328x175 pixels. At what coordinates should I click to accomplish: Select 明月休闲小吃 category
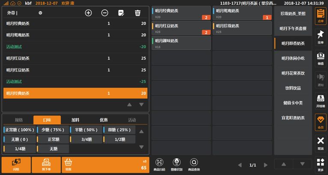point(293,58)
